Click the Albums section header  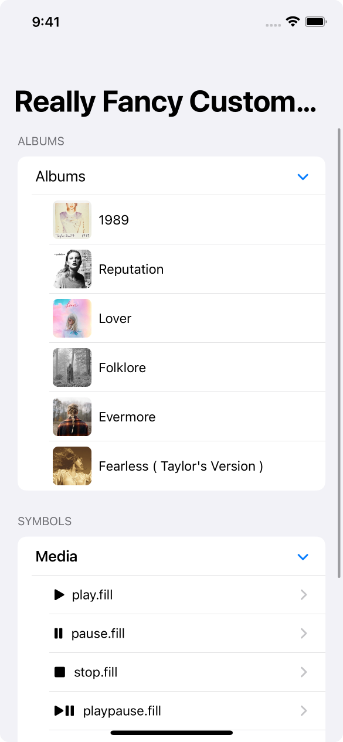(60, 176)
